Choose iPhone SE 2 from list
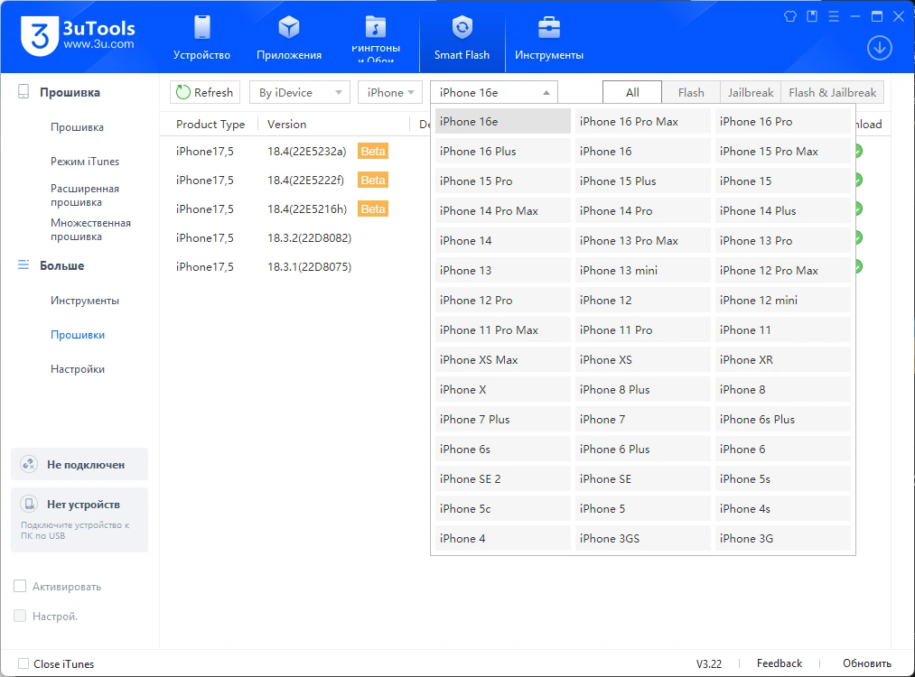The width and height of the screenshot is (915, 677). (x=502, y=478)
